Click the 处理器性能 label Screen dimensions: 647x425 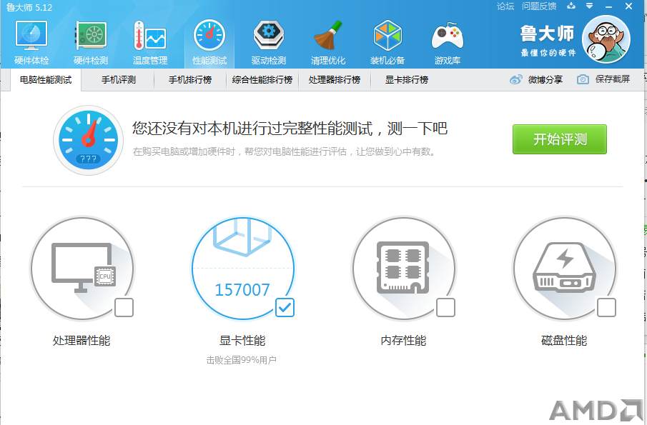82,341
